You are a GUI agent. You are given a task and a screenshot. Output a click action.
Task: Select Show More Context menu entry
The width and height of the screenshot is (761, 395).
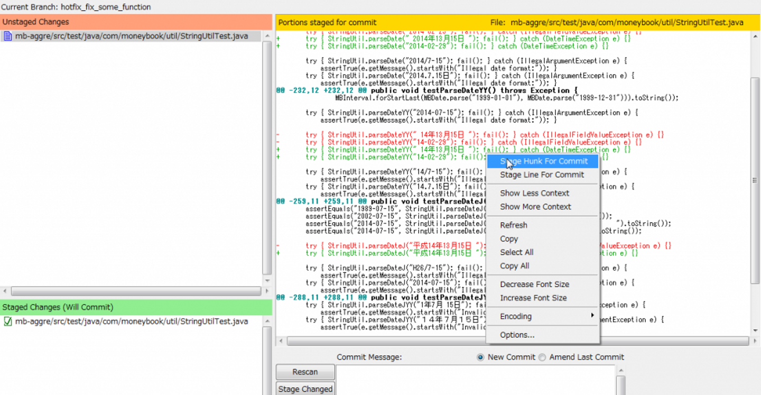[x=535, y=207]
